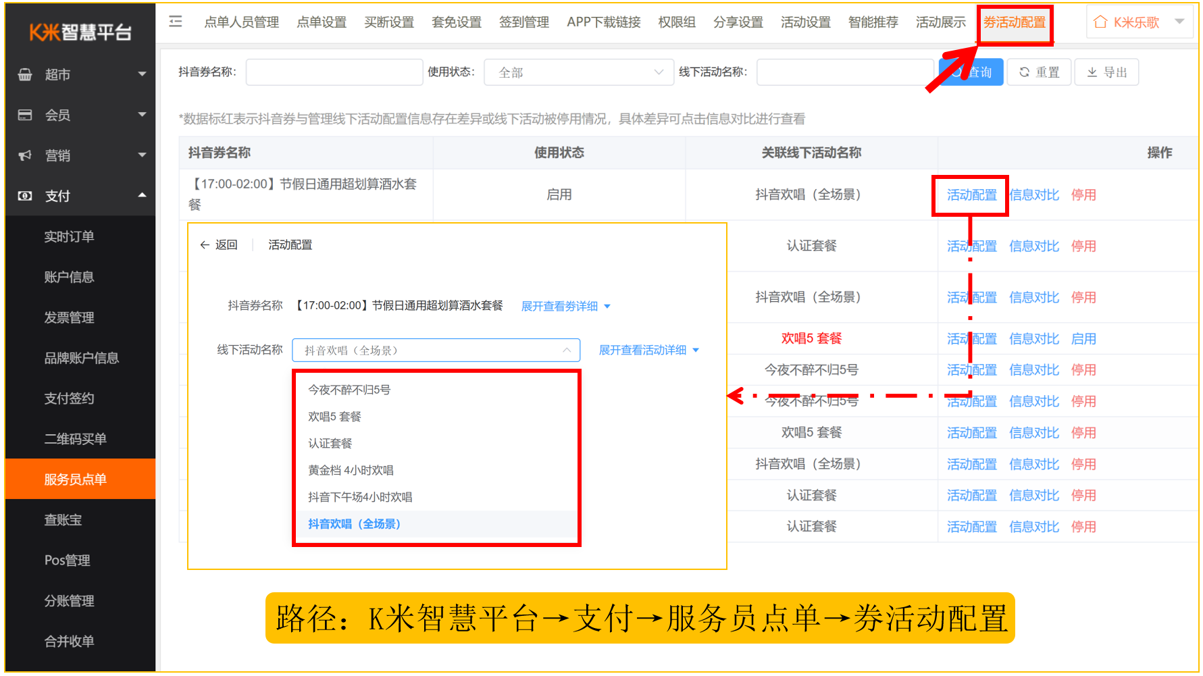Click the 【17:00-02:00】节假日通用超划算酒水套餐 table cell
Image resolution: width=1203 pixels, height=676 pixels.
[x=306, y=194]
